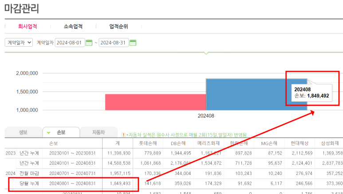
Task: Click the 마감관리 page title
Action: pos(22,8)
